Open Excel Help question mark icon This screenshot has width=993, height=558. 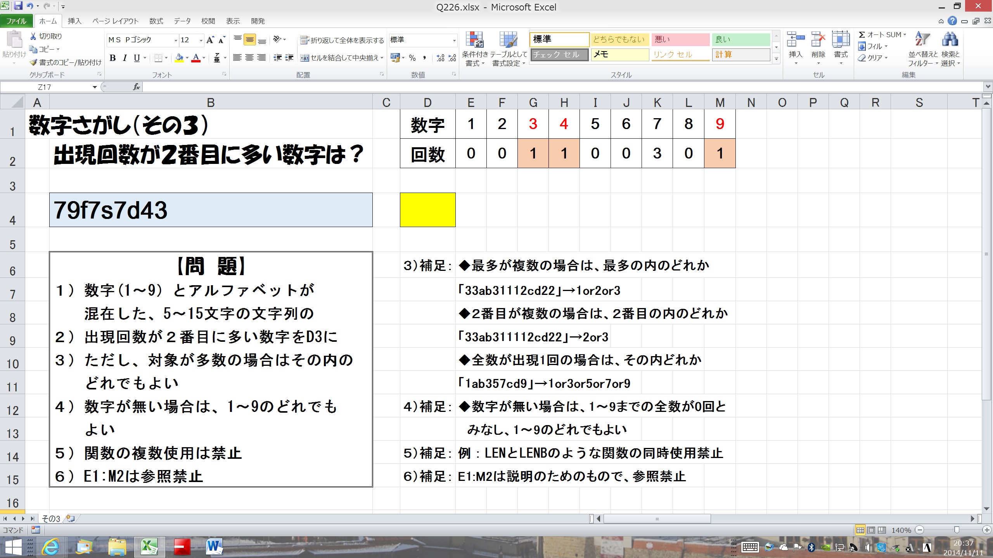pyautogui.click(x=952, y=21)
